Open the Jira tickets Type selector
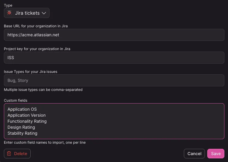The height and width of the screenshot is (162, 228). coord(27,13)
